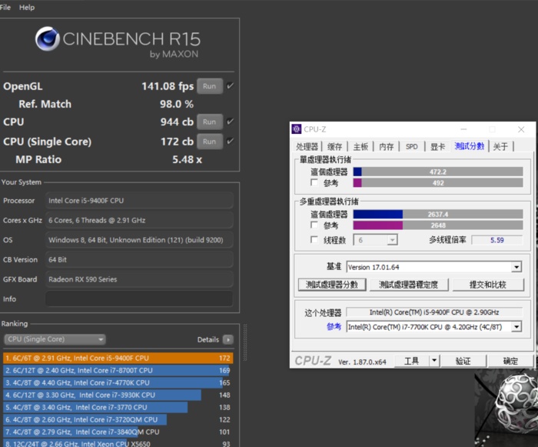Click the 确定 button
This screenshot has height=447, width=538.
510,361
